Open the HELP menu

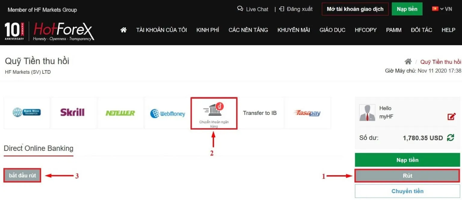(x=448, y=30)
